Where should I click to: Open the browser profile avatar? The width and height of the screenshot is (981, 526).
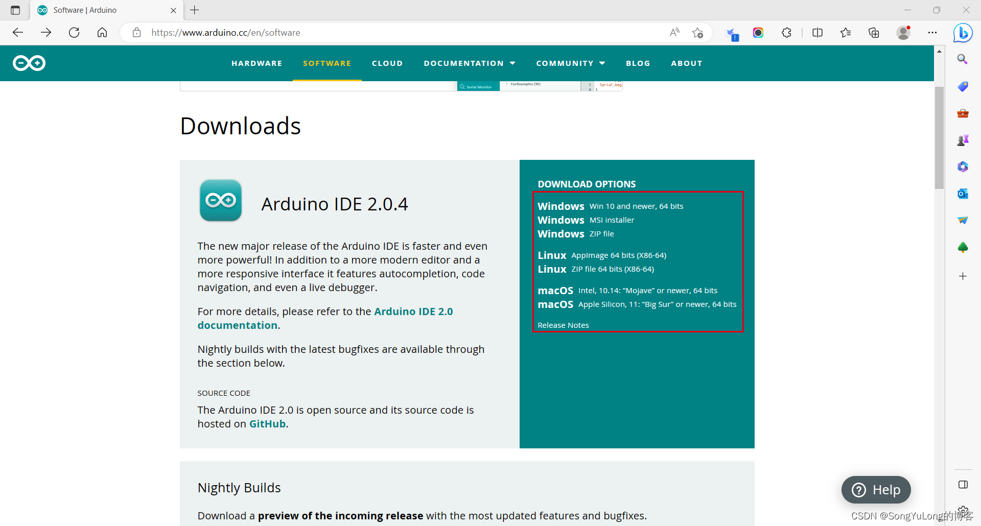click(903, 32)
